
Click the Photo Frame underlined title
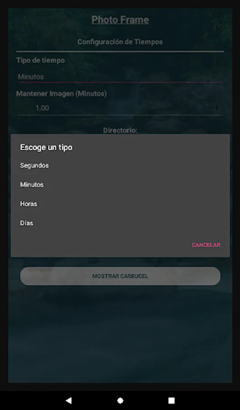(x=120, y=20)
